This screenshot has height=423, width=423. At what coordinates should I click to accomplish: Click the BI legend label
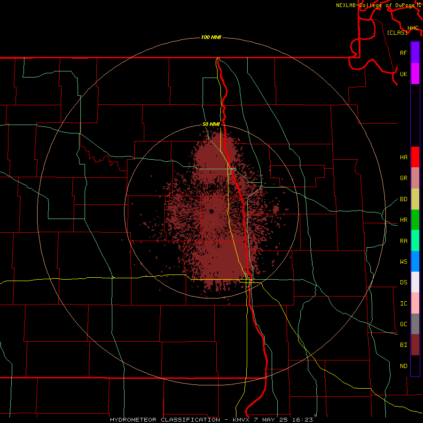403,345
